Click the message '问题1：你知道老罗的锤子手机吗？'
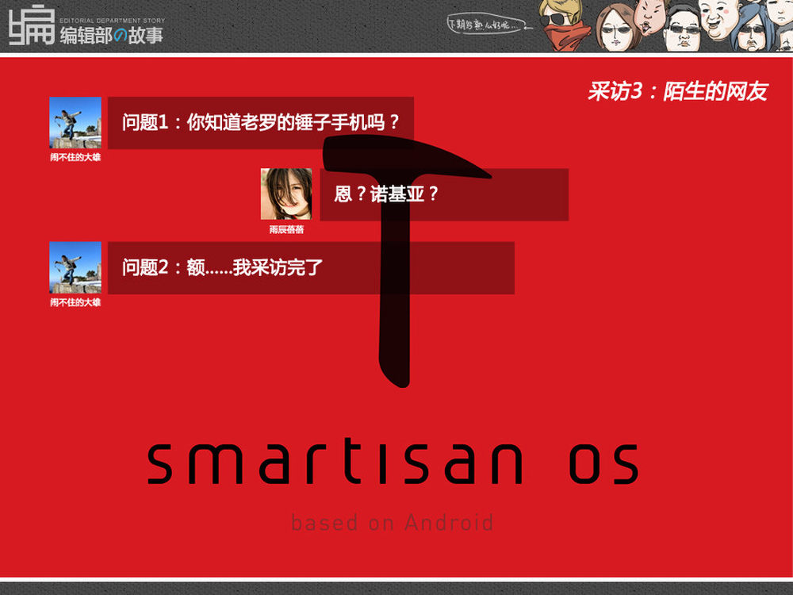This screenshot has height=595, width=793. pos(261,123)
